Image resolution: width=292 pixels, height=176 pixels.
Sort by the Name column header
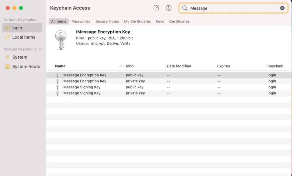tap(60, 66)
